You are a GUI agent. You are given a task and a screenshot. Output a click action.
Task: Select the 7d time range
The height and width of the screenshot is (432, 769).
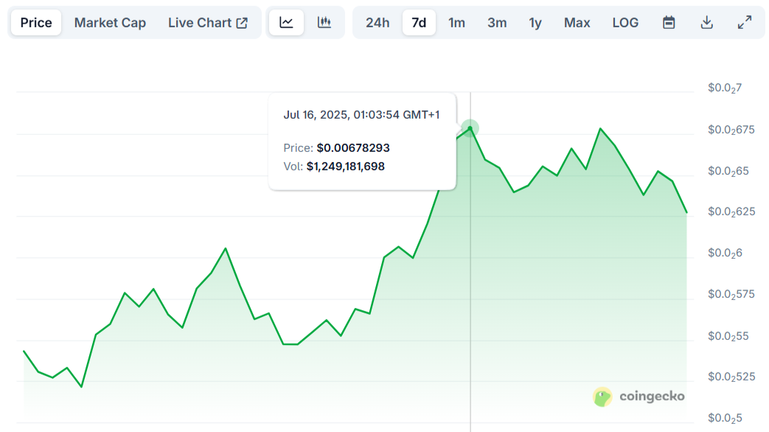point(419,23)
